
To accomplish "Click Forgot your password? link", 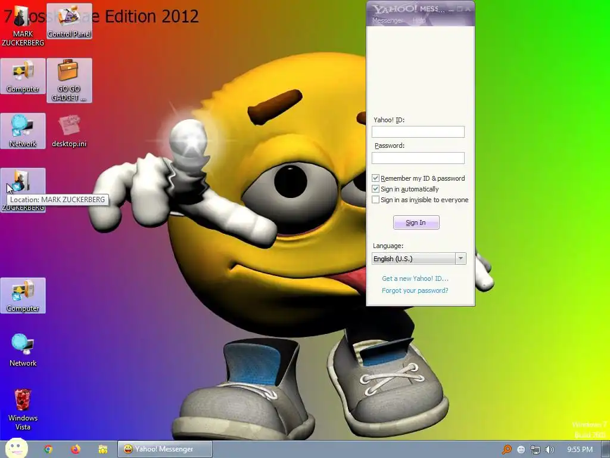I will (x=415, y=290).
